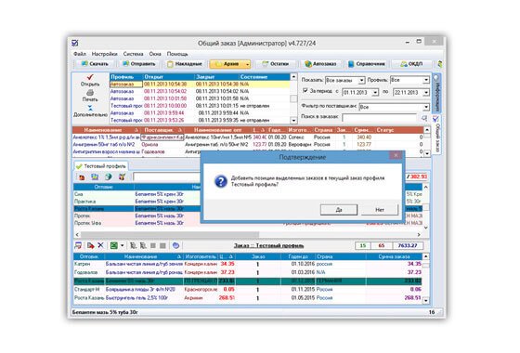Screen dimensions: 520x353
Task: Open the Excel export dropdown arrow
Action: [122, 245]
